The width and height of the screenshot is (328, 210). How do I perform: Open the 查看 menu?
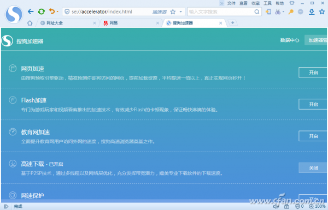[x=243, y=3]
